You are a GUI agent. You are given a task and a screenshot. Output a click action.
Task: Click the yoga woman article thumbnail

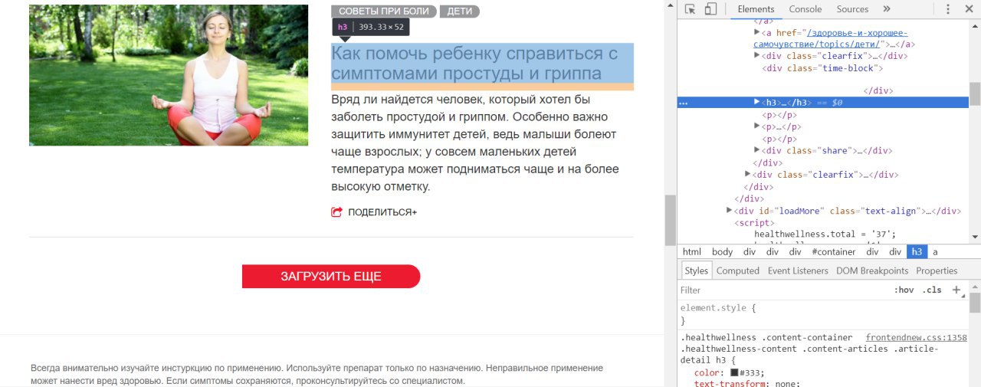(169, 75)
